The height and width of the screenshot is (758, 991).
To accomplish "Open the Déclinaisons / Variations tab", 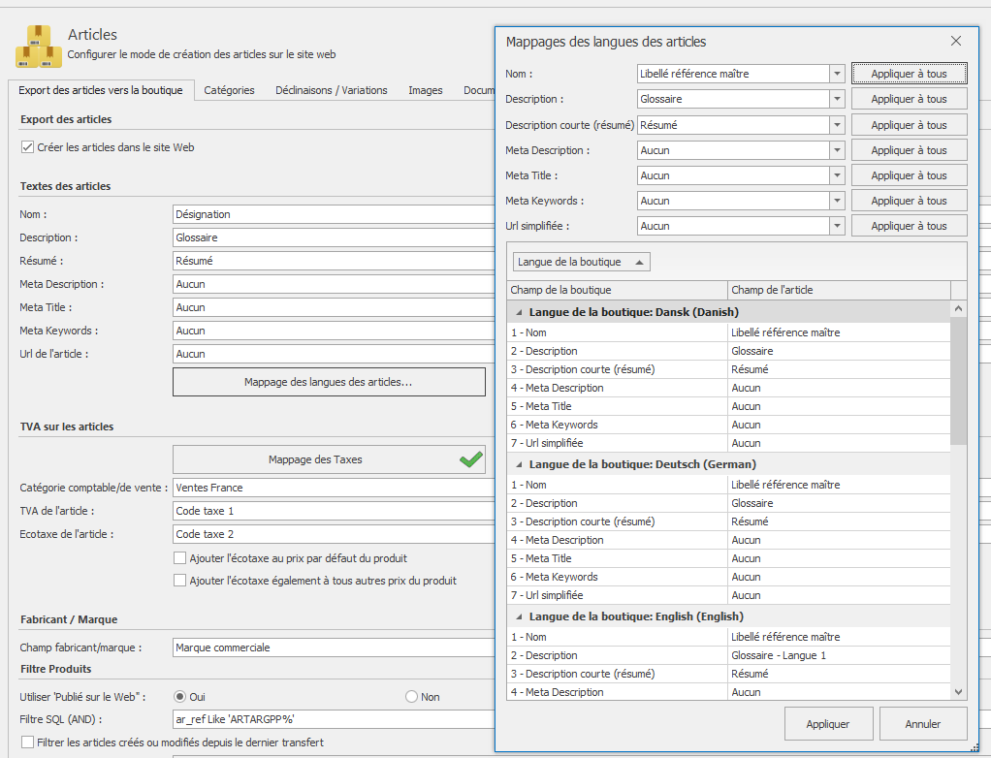I will 332,90.
